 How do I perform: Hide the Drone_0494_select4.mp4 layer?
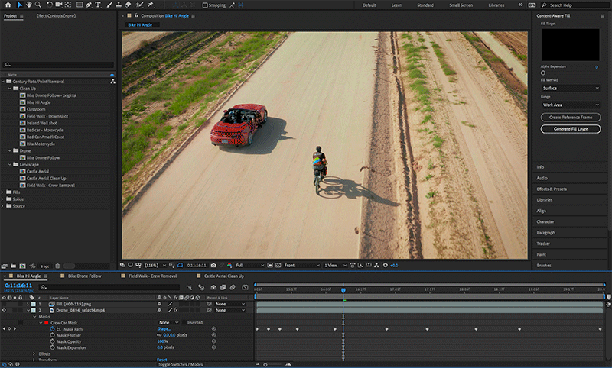(x=5, y=310)
